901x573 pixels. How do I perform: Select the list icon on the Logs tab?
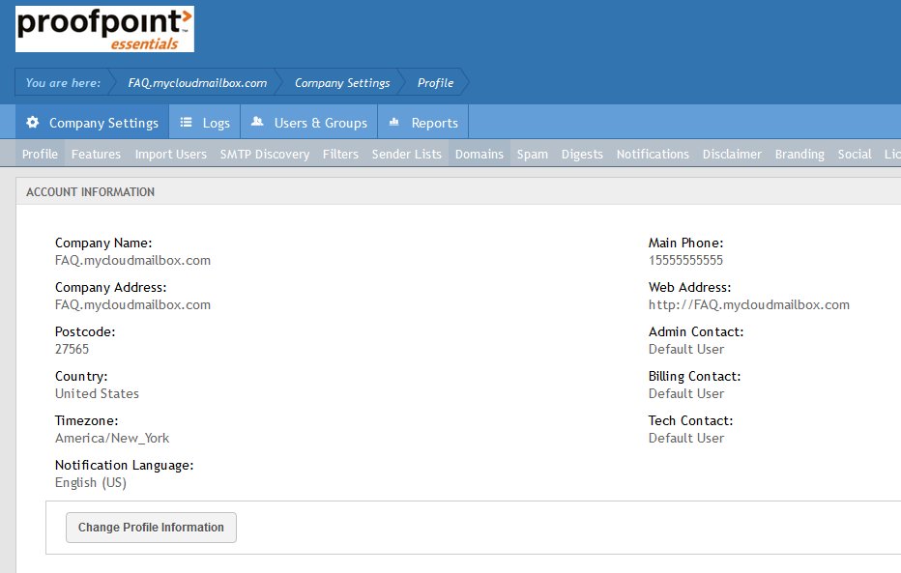click(186, 122)
